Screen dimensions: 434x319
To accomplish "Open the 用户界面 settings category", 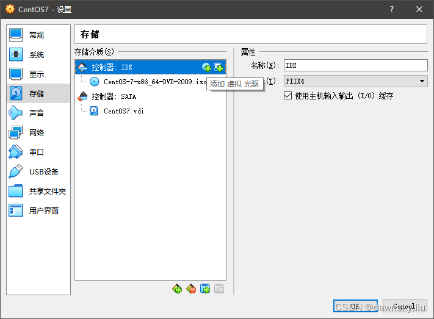I will [x=38, y=210].
